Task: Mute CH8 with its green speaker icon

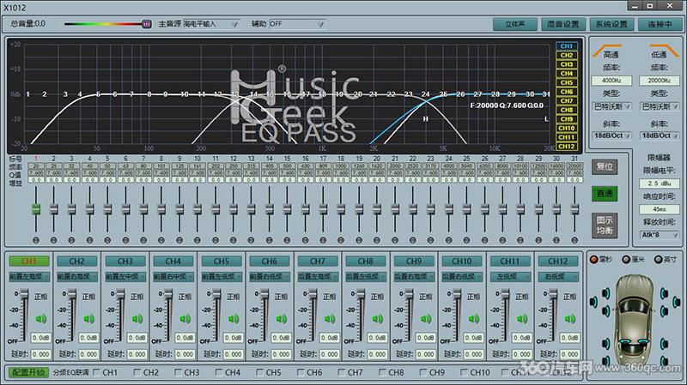Action: [x=378, y=319]
